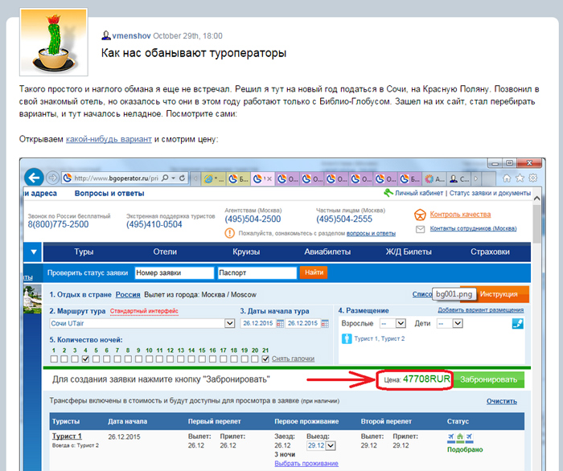Click the key icon beside Личный кабинет

pyautogui.click(x=388, y=193)
